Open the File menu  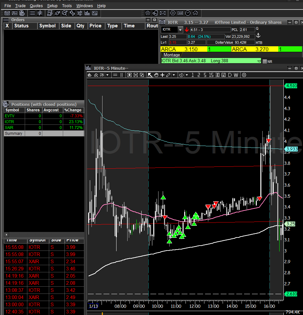7,6
